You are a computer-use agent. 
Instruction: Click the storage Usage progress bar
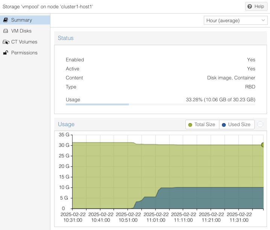[x=160, y=104]
